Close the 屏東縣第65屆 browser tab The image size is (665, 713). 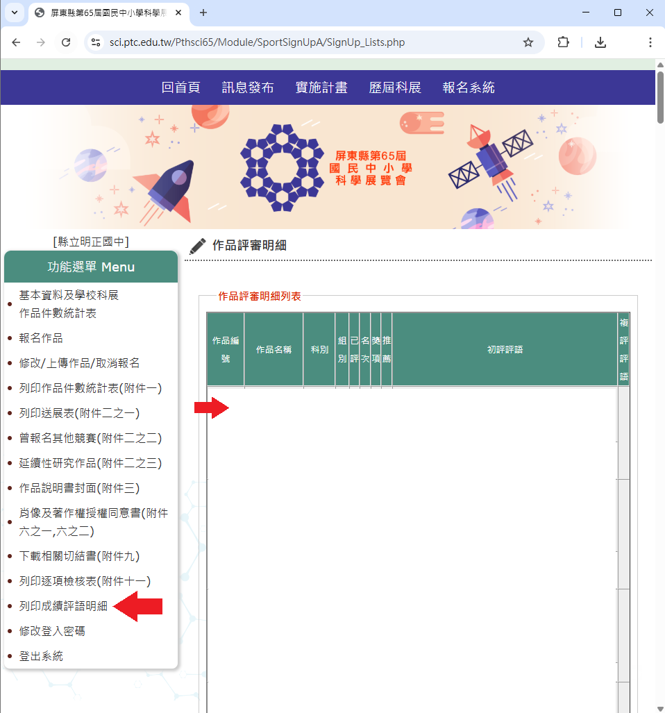pyautogui.click(x=178, y=12)
